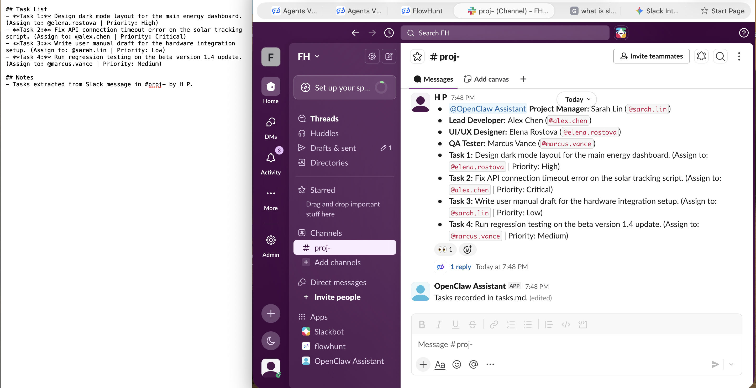
Task: Add a new tab with plus
Action: pos(523,79)
